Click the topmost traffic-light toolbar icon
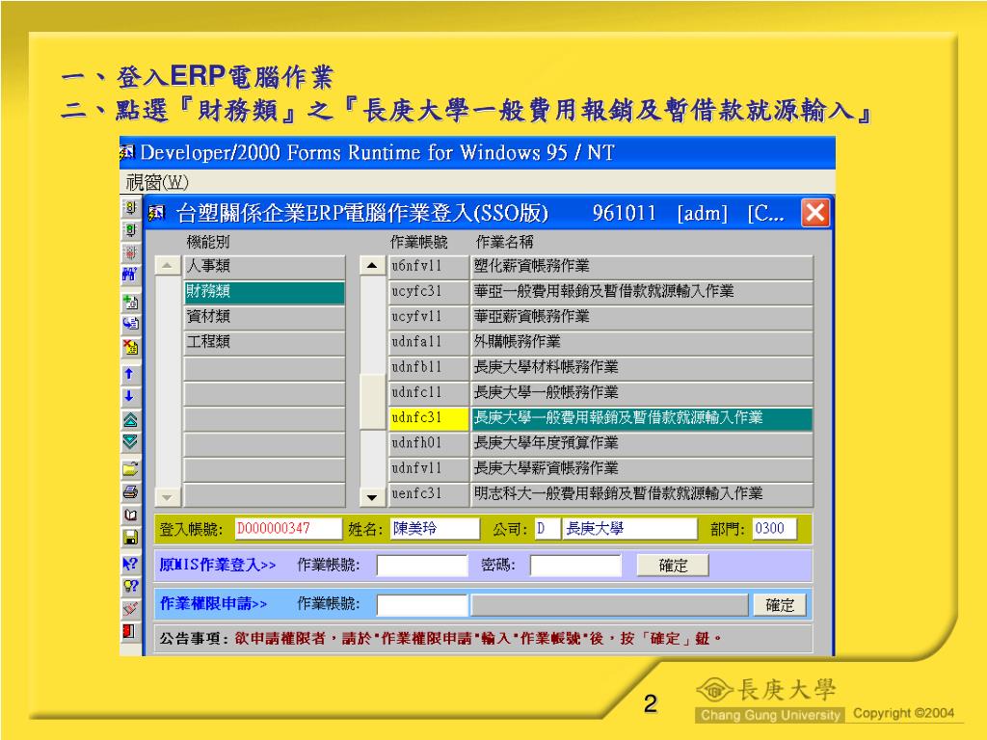Image resolution: width=987 pixels, height=740 pixels. (x=130, y=208)
